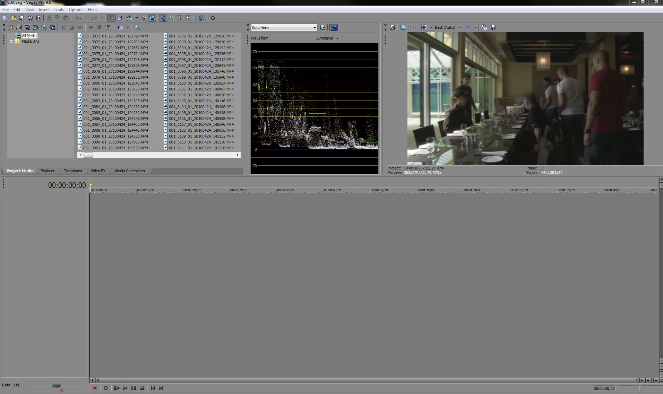Open the Tools menu
Screen dimensions: 663x394
coord(59,10)
